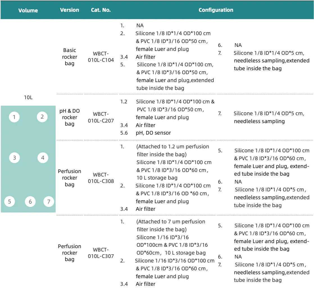Click the 7 um perfusion filter note

click(x=171, y=225)
